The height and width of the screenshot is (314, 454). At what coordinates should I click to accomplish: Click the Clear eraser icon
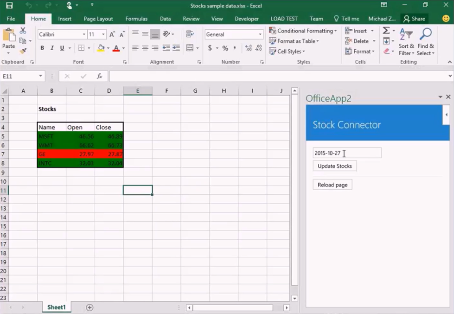(x=386, y=51)
